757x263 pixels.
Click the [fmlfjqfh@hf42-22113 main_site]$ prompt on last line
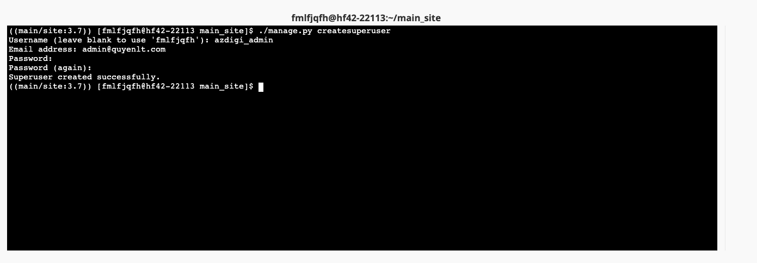(x=175, y=86)
